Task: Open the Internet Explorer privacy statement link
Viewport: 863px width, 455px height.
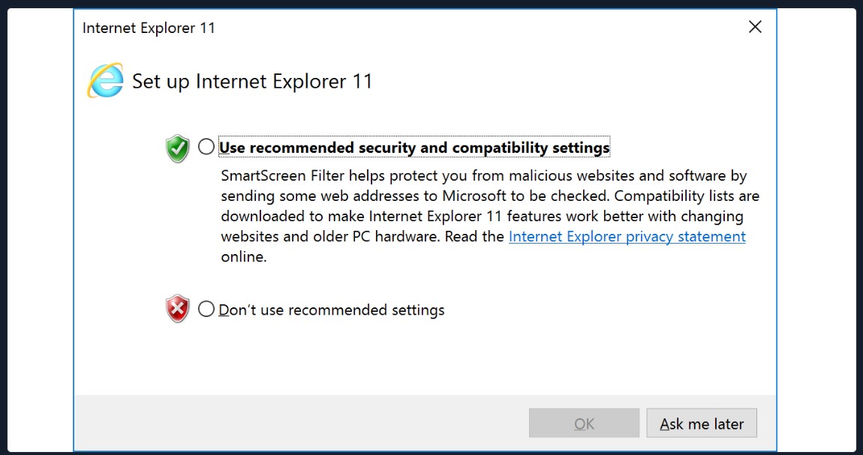Action: (627, 236)
